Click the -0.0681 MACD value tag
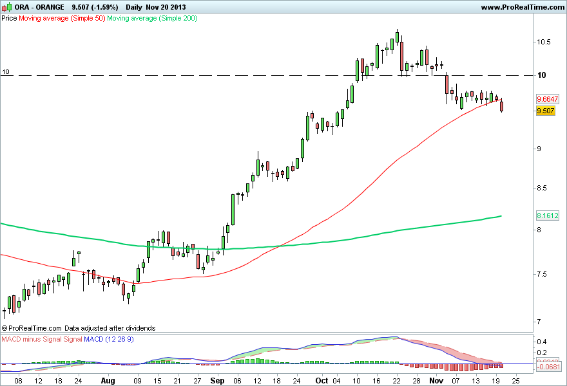The width and height of the screenshot is (567, 386). [x=548, y=367]
